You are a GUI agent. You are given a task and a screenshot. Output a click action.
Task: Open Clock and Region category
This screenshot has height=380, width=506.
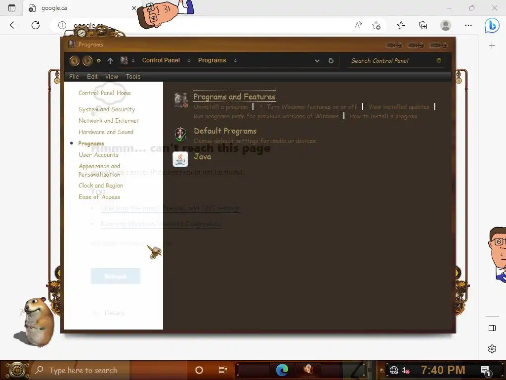point(101,186)
